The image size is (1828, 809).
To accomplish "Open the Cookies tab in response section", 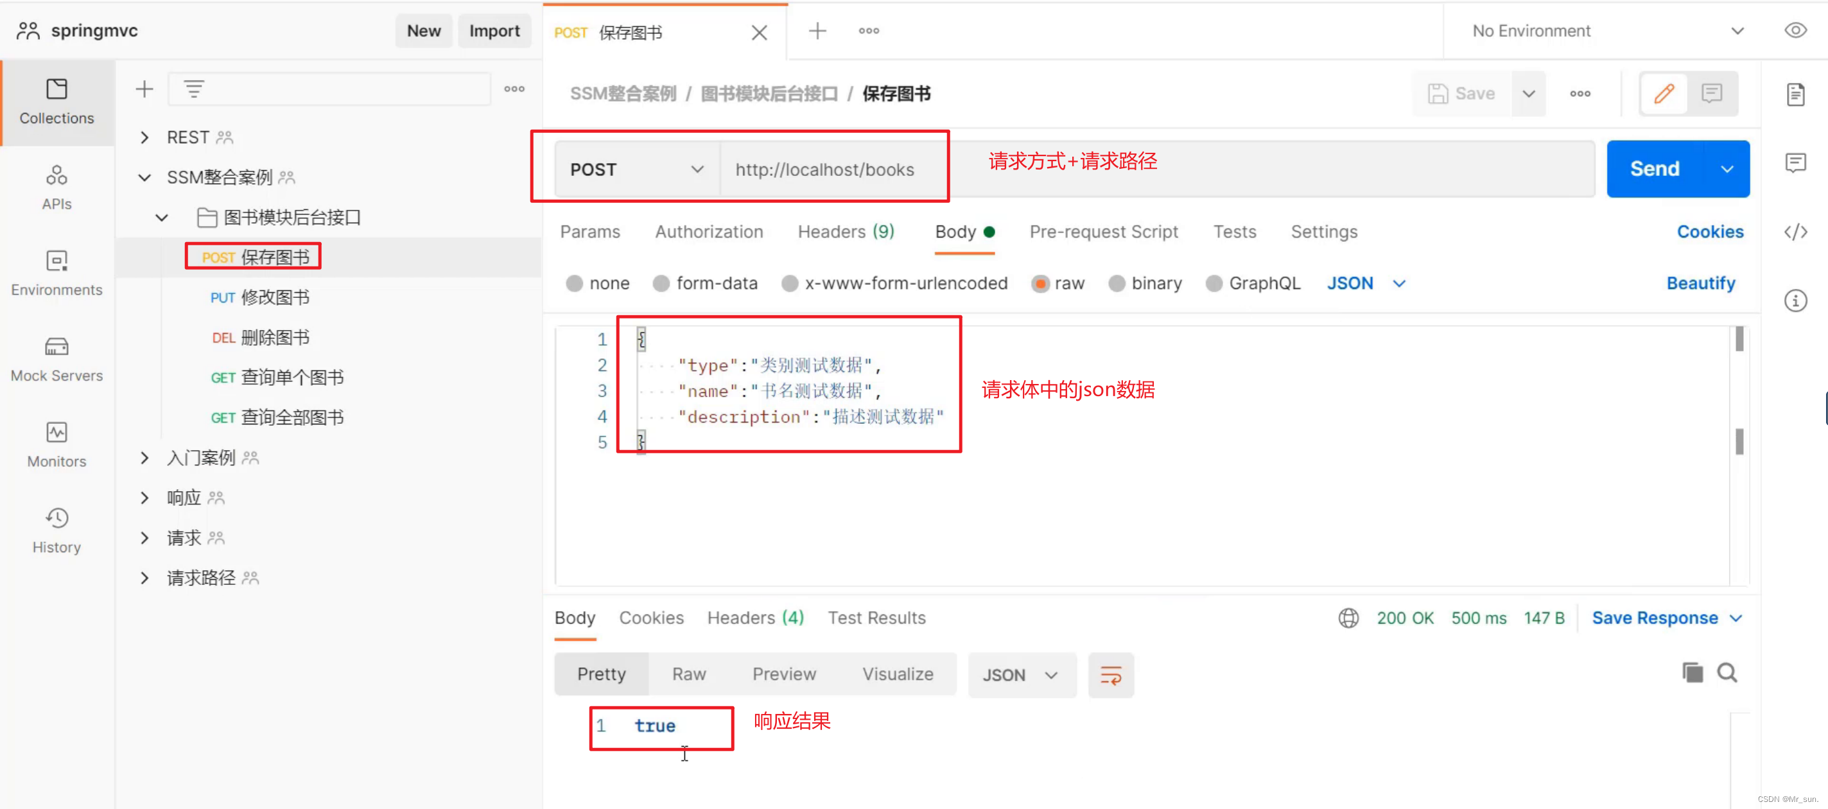I will point(650,619).
